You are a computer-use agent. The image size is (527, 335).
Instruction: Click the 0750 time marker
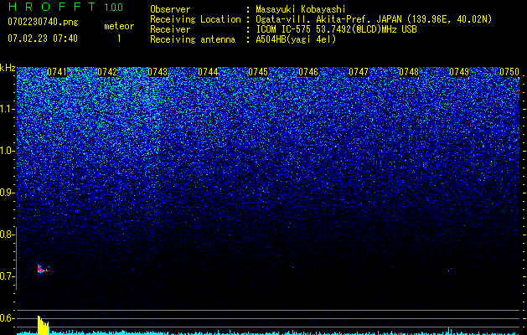tap(509, 72)
